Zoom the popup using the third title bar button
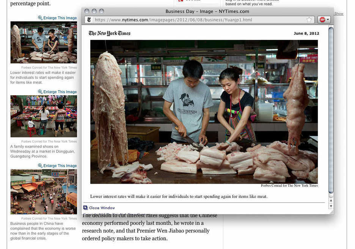This screenshot has width=355, height=249. [x=101, y=11]
